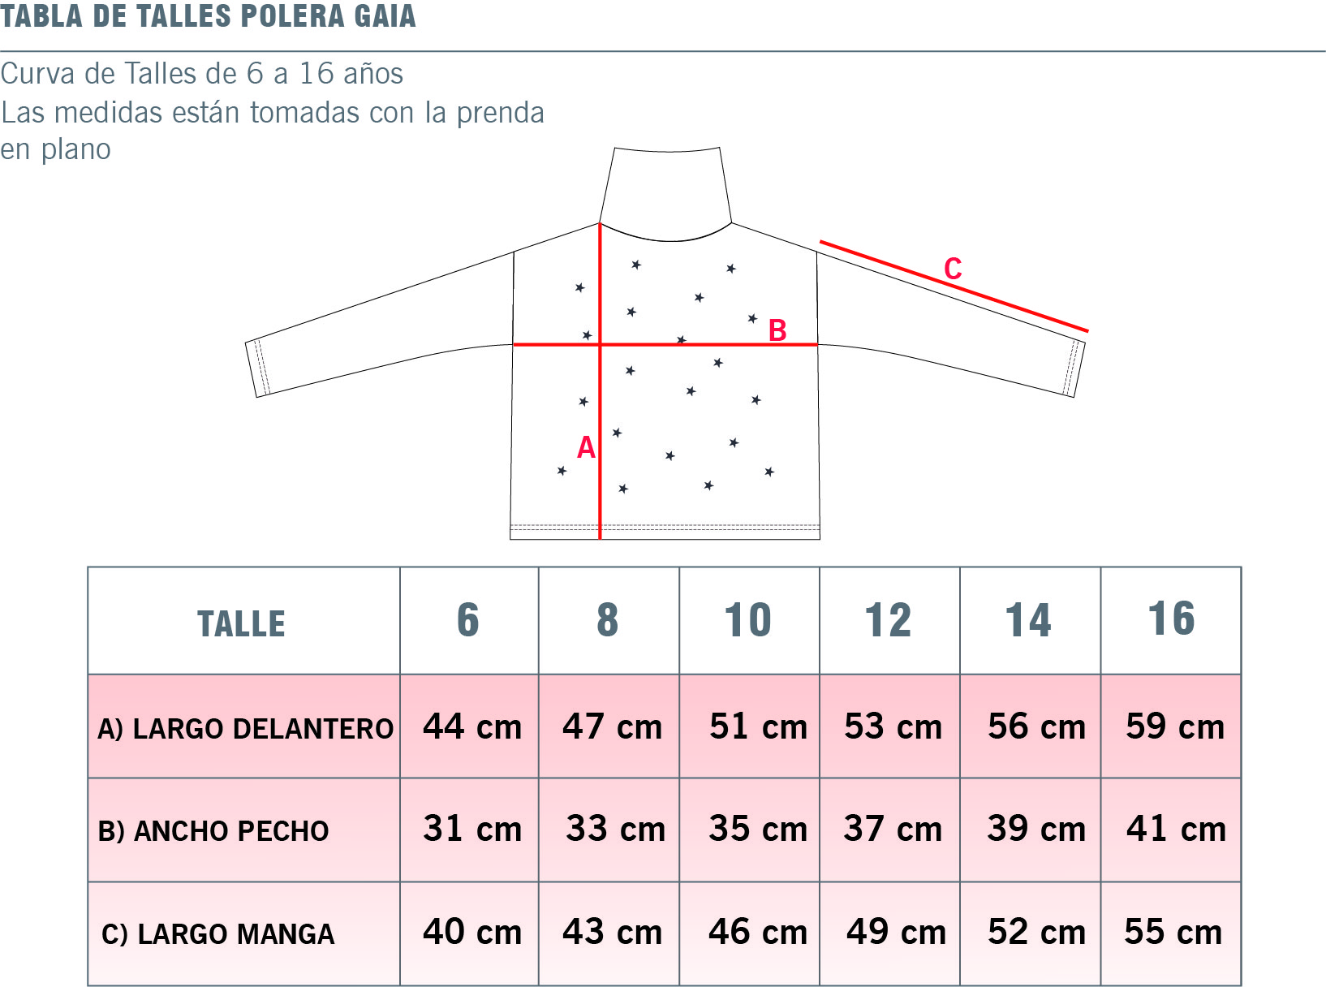
Task: Click the right sleeve cuff of the drawing
Action: click(x=1074, y=369)
